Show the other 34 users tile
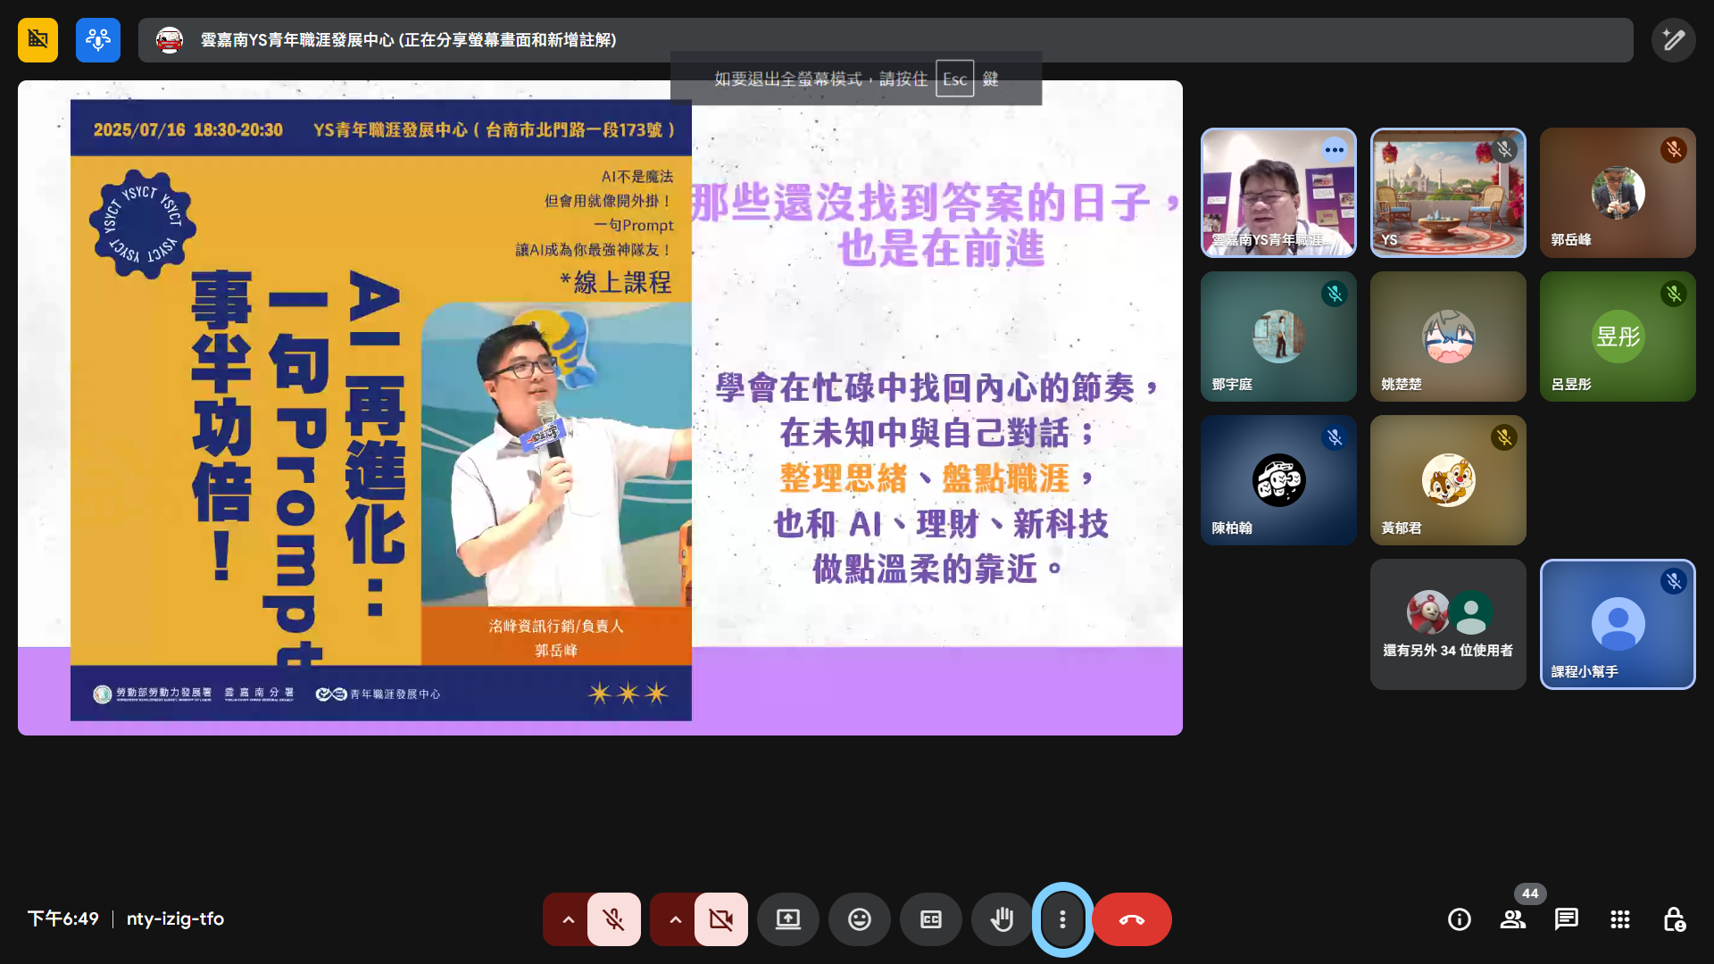The height and width of the screenshot is (964, 1714). click(1447, 624)
